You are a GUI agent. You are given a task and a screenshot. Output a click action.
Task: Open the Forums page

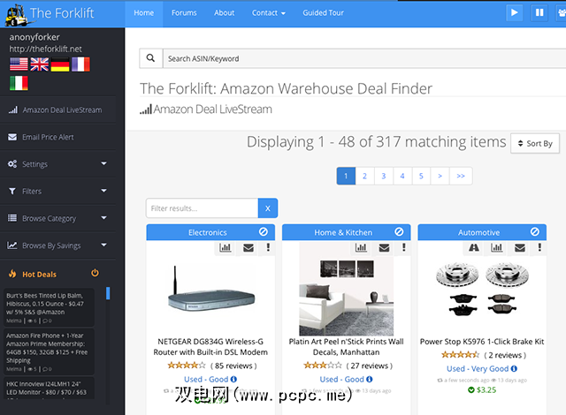(184, 13)
